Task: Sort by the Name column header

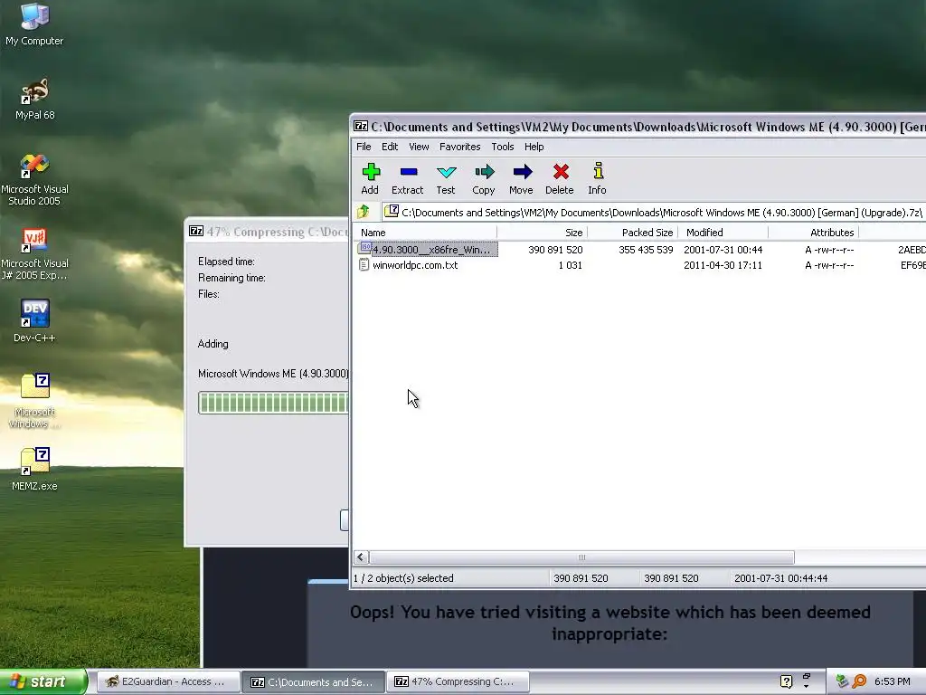Action: 425,233
